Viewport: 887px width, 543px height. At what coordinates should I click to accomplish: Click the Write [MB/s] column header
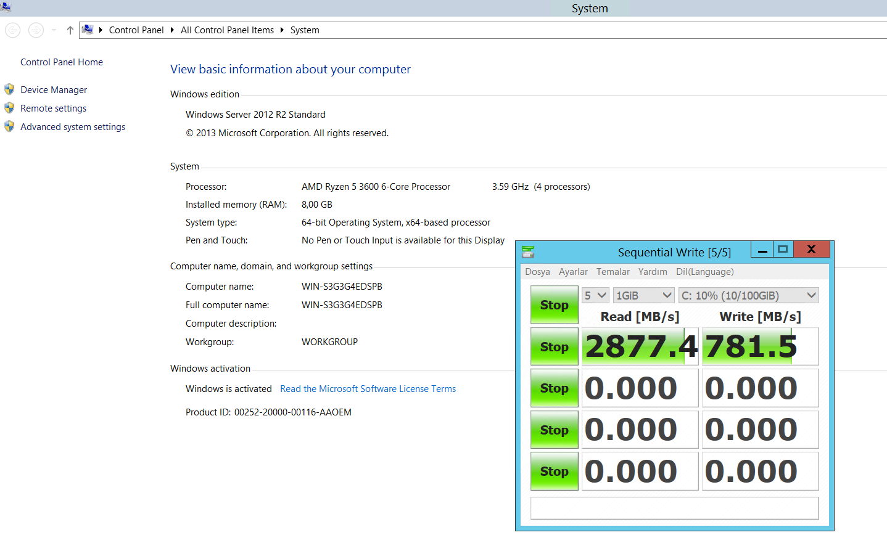point(761,317)
